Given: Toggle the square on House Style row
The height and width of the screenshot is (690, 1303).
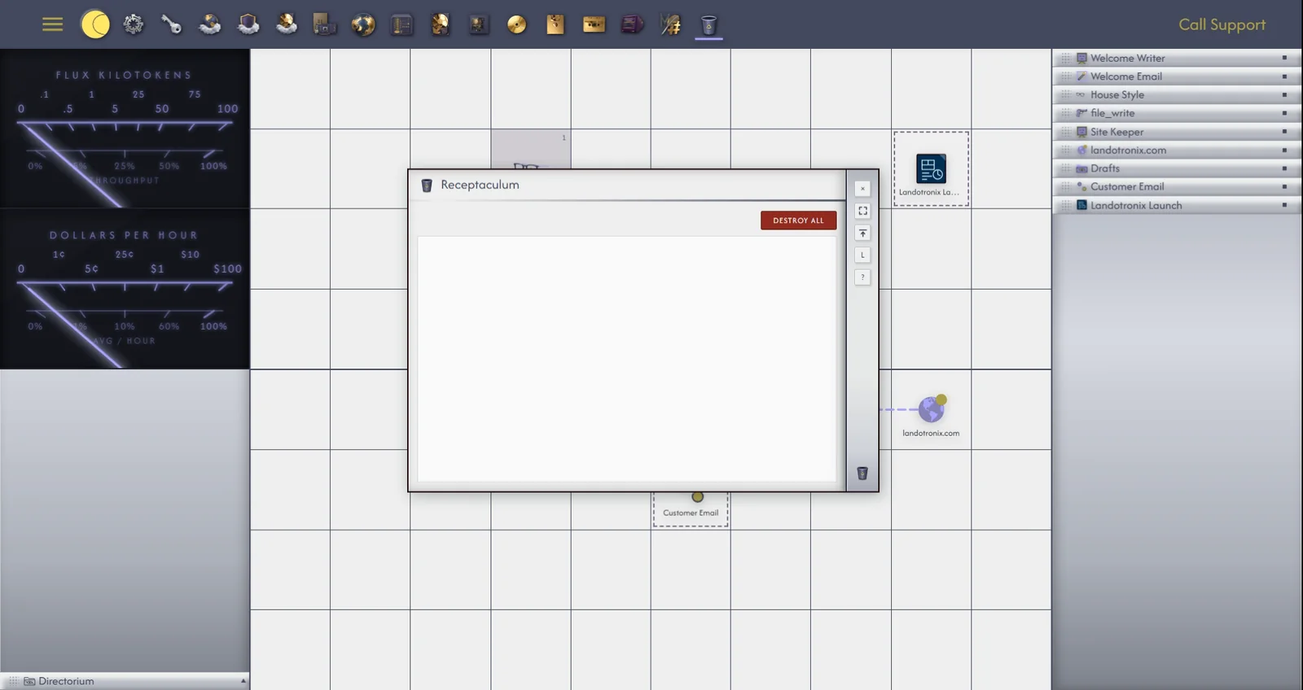Looking at the screenshot, I should tap(1284, 94).
